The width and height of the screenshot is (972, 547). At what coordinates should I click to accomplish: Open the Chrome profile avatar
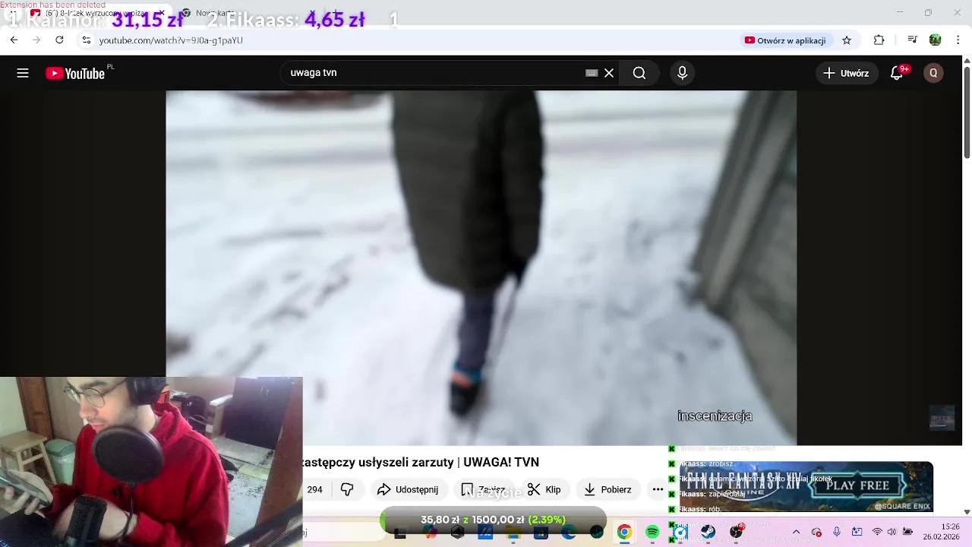[x=936, y=40]
